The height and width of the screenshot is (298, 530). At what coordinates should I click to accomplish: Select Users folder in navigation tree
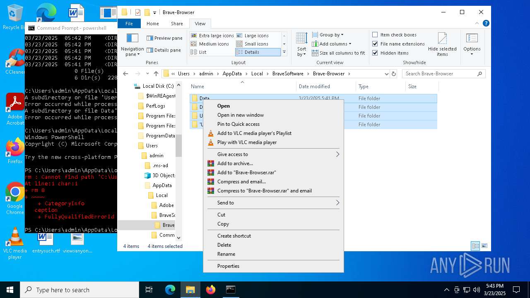point(148,146)
